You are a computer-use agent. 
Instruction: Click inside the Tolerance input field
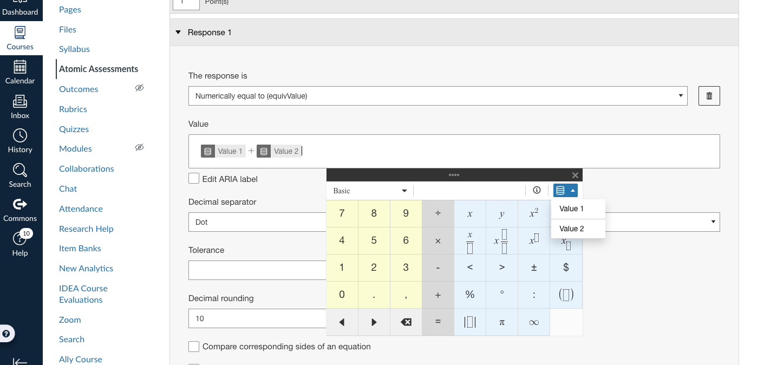click(x=257, y=270)
